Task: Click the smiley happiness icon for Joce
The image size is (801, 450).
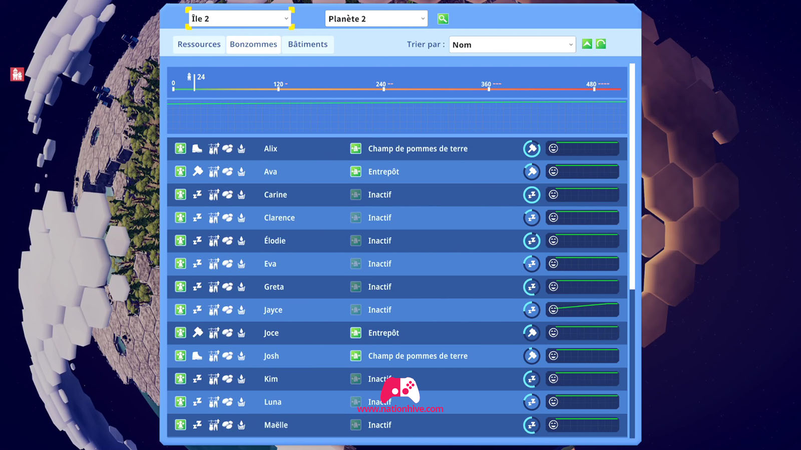Action: click(553, 332)
